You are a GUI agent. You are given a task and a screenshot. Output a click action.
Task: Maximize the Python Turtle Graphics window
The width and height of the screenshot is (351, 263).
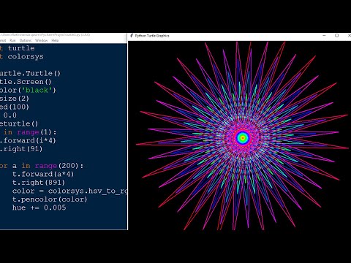coord(336,36)
